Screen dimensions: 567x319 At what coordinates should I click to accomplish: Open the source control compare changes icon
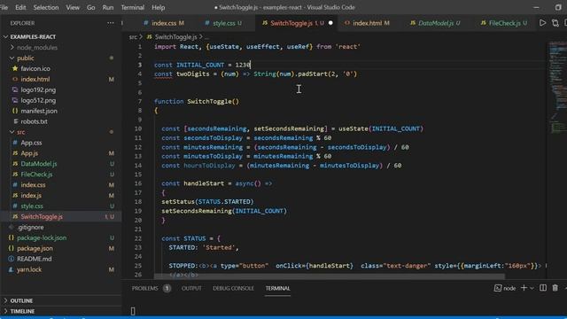(555, 23)
